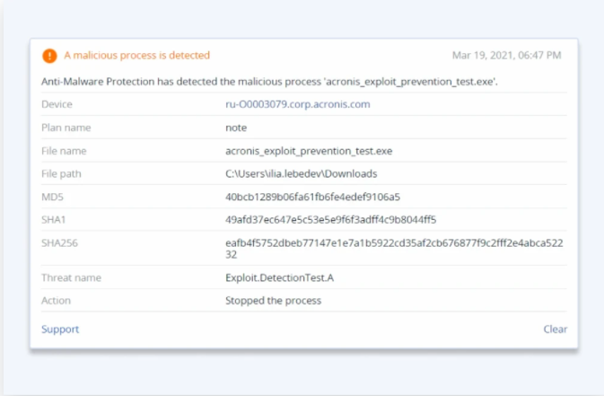Click the 'Threat name' field label
The width and height of the screenshot is (604, 396).
[x=71, y=277]
